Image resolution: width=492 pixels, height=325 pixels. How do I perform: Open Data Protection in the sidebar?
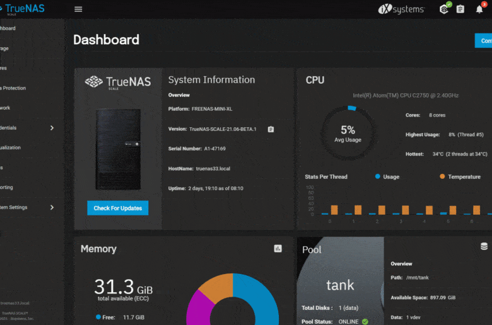[x=13, y=88]
